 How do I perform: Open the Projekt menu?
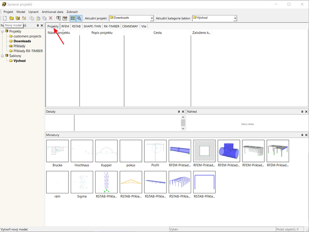(8, 12)
